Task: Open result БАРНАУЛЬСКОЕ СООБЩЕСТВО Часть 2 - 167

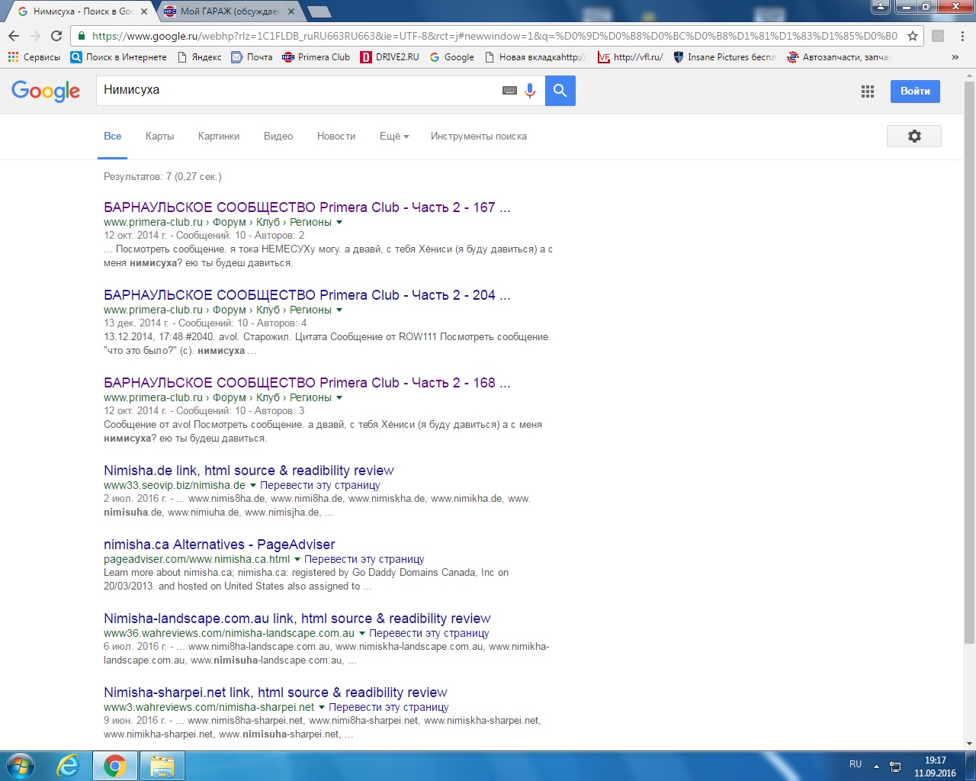Action: (307, 207)
